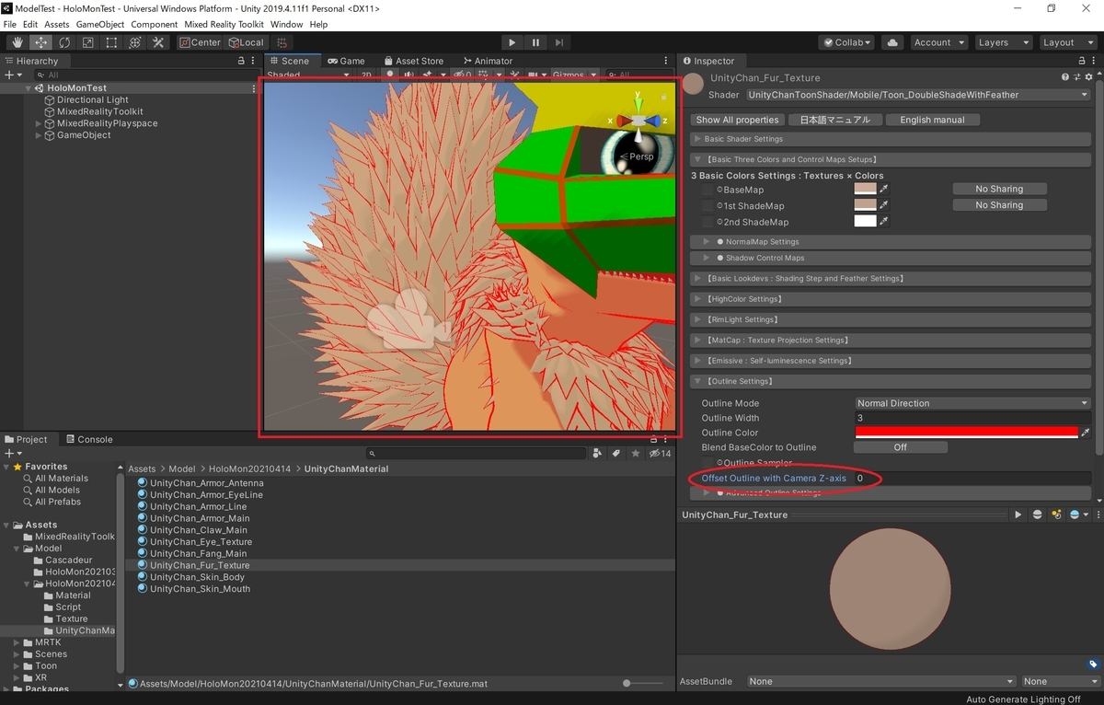
Task: Collapse the HoloMonTest scene
Action: click(29, 88)
